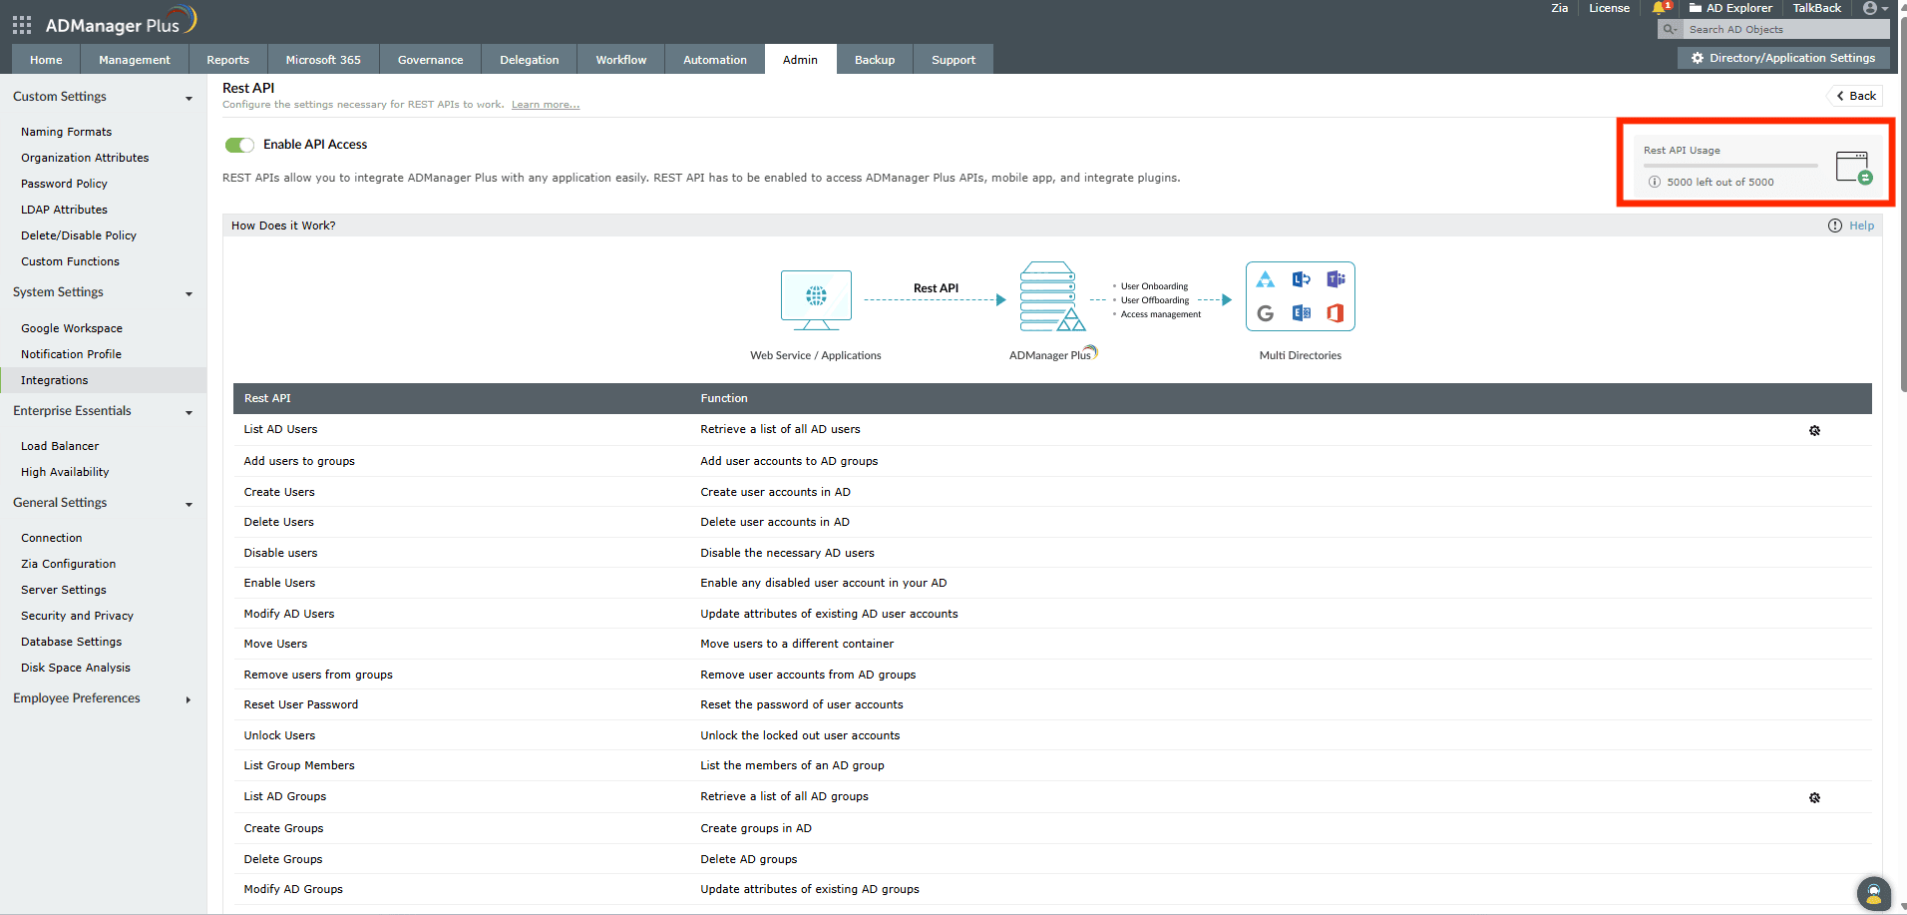Click the 'Add users to groups' API row
This screenshot has height=915, width=1907.
1052,461
